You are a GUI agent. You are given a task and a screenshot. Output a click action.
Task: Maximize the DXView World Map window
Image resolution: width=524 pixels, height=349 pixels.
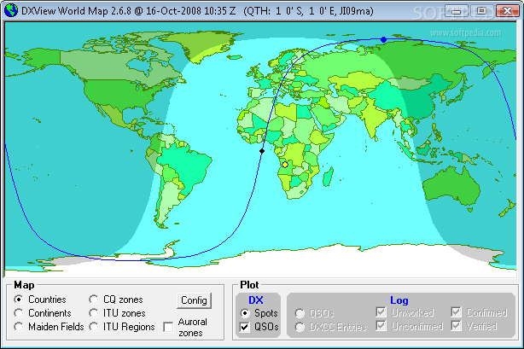(x=481, y=11)
